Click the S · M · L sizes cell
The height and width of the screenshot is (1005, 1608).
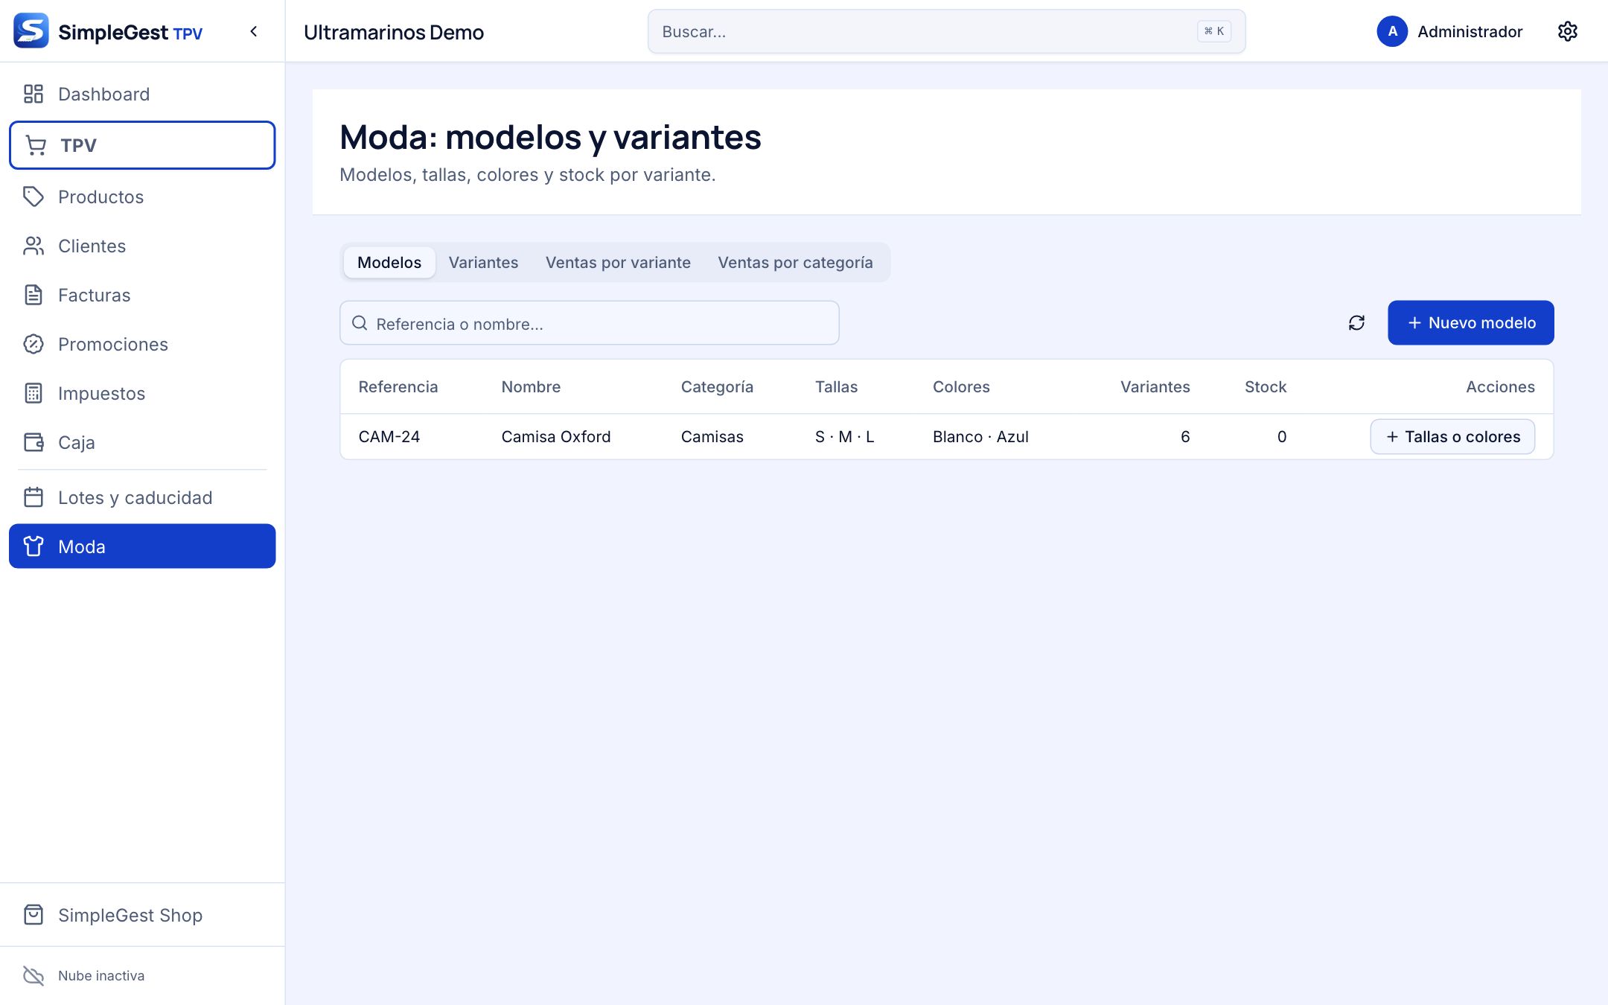845,437
